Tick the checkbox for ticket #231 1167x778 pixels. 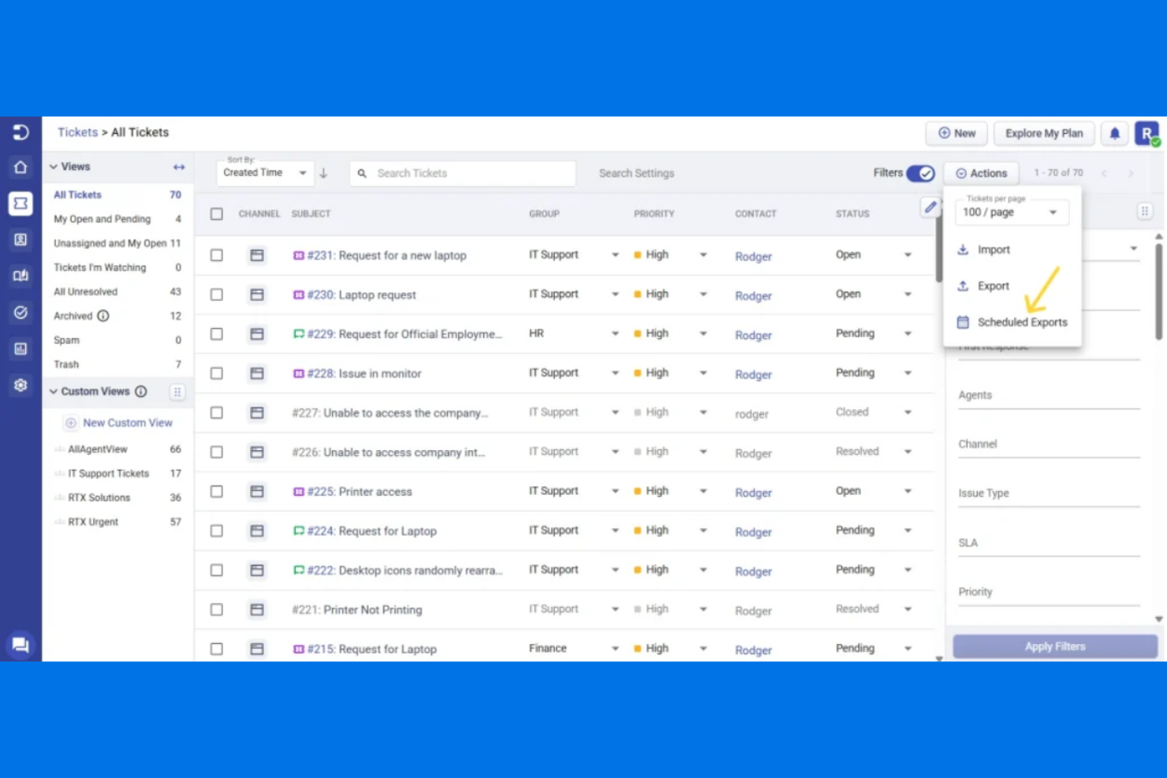pyautogui.click(x=216, y=255)
